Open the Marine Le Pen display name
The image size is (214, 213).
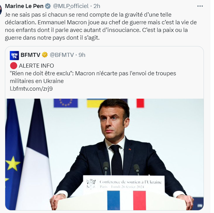[x=24, y=6]
